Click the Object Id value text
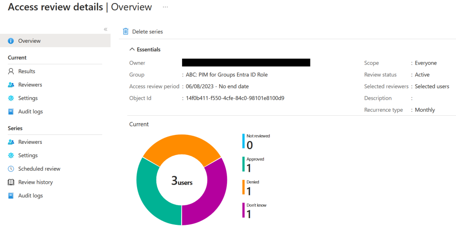Screen dimensions: 456x248 235,98
